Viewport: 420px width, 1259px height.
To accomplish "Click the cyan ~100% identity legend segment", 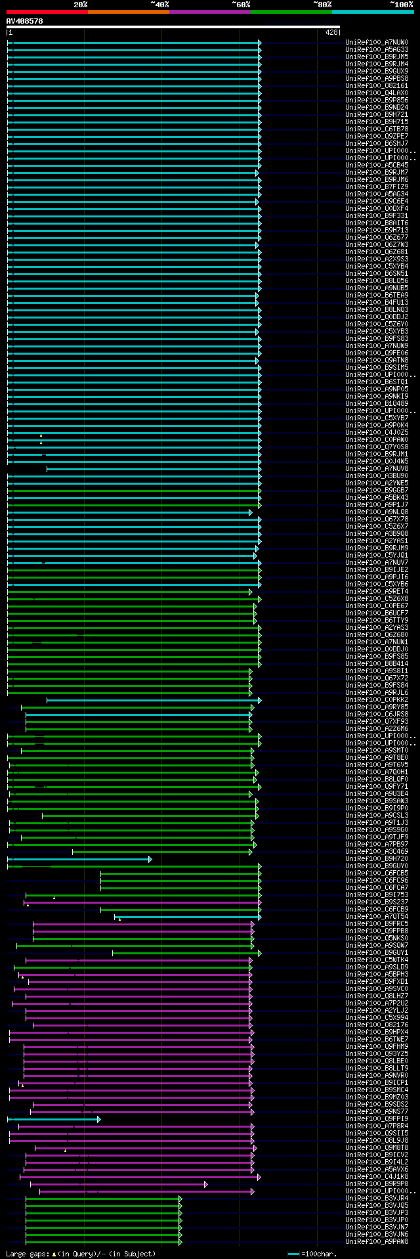I will click(373, 12).
